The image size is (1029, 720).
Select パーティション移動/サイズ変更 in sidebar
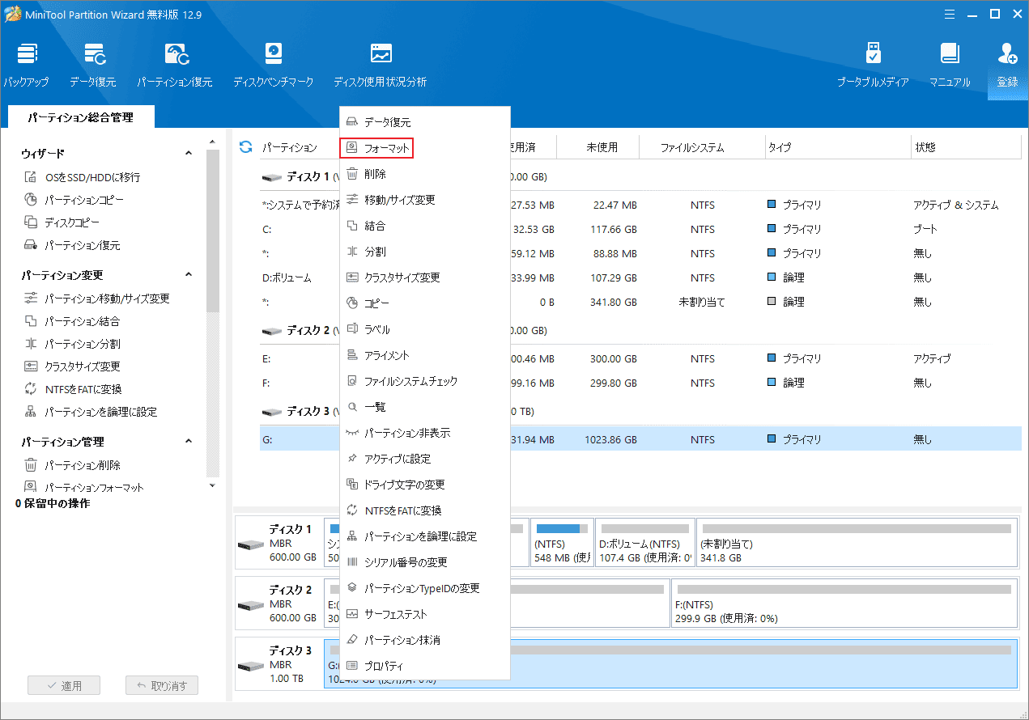coord(96,299)
